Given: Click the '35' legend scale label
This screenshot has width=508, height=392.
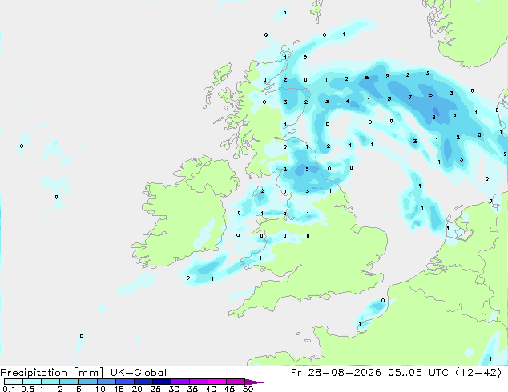Looking at the screenshot, I should [192, 389].
